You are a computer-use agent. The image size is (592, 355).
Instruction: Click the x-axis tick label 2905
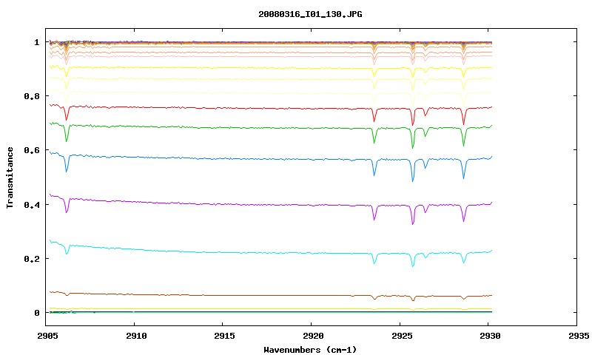pos(47,336)
